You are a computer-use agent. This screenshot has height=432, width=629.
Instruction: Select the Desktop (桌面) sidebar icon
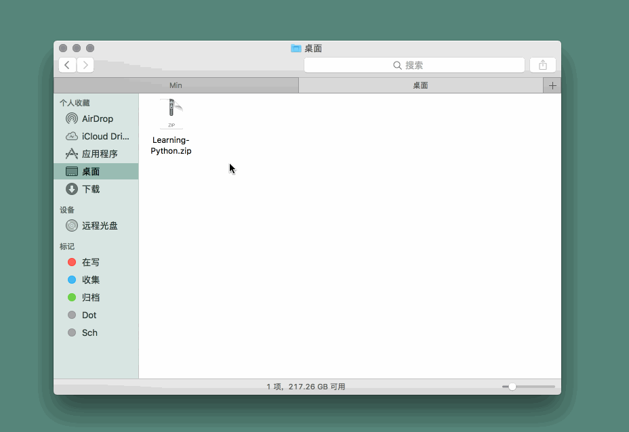[72, 171]
